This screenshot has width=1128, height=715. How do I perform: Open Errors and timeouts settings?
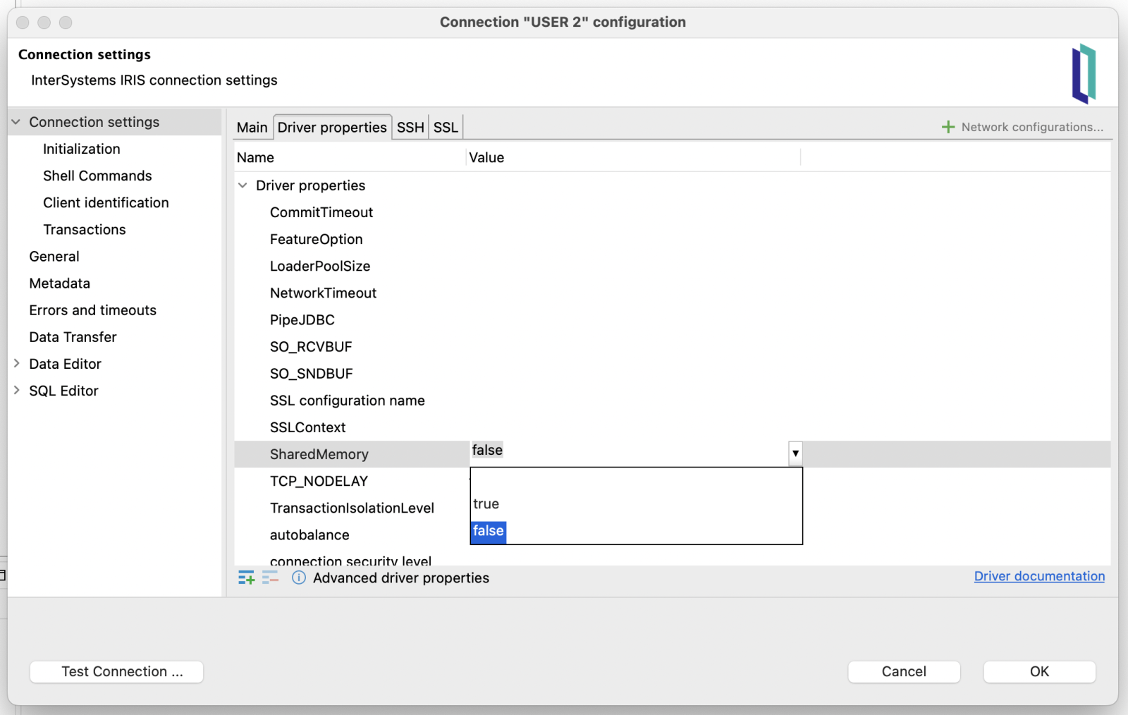(93, 310)
